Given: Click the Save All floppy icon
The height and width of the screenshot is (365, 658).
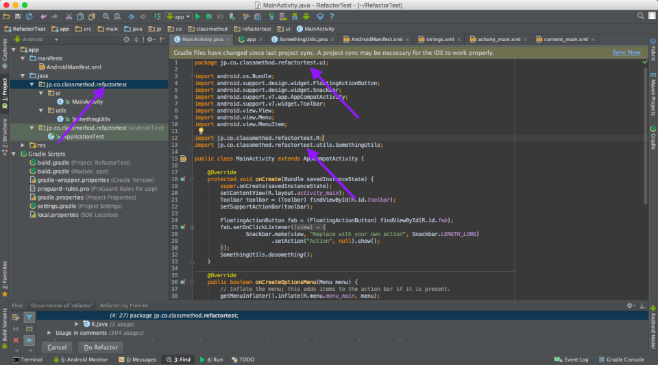Looking at the screenshot, I should (x=18, y=16).
